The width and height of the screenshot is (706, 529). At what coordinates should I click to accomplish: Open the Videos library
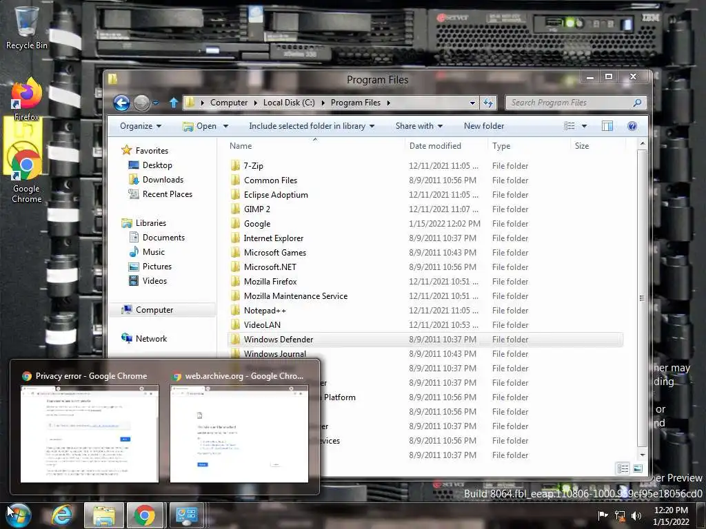(x=148, y=281)
